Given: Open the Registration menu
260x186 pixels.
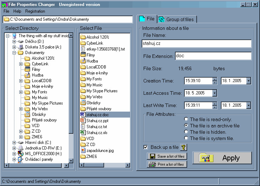Looking at the screenshot, I should (35, 11).
